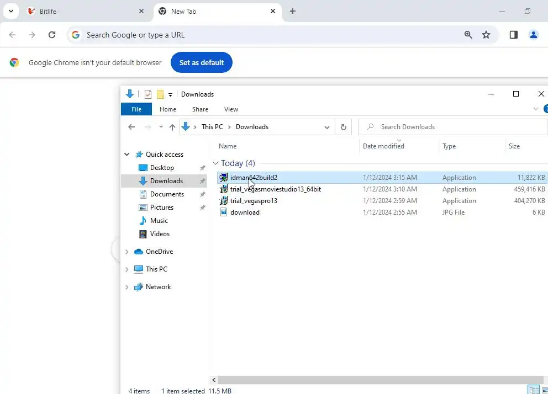This screenshot has height=394, width=548.
Task: Select Quick access in navigation pane
Action: tap(164, 155)
